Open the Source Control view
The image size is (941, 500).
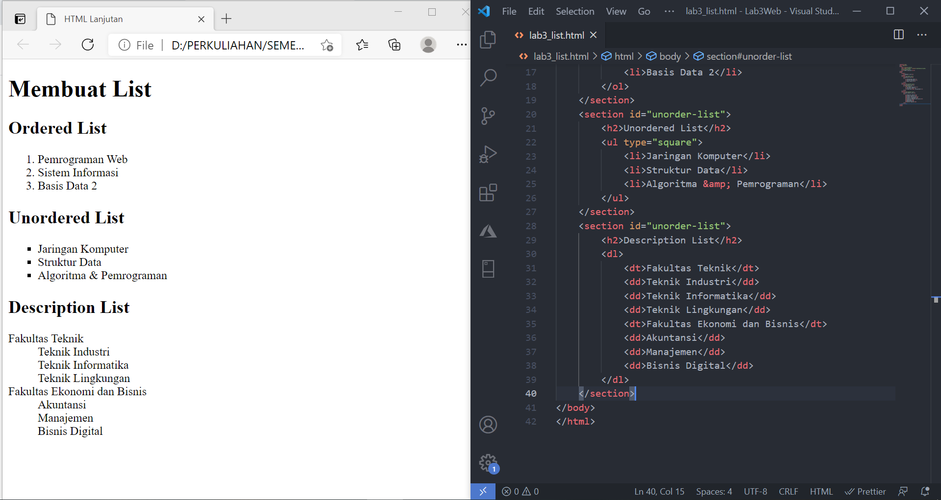(x=488, y=116)
